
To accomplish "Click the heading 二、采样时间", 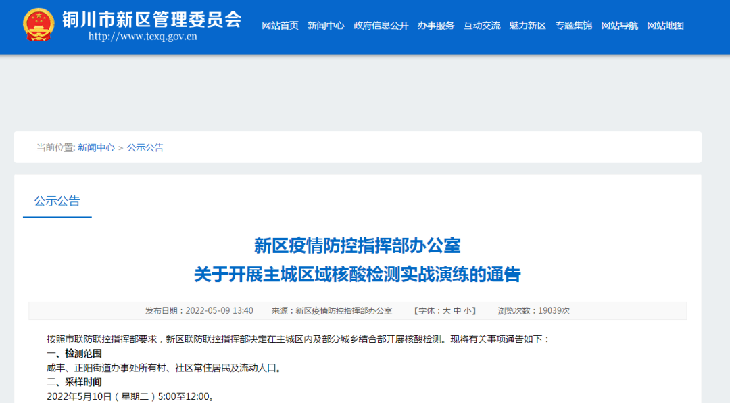I will [x=74, y=382].
